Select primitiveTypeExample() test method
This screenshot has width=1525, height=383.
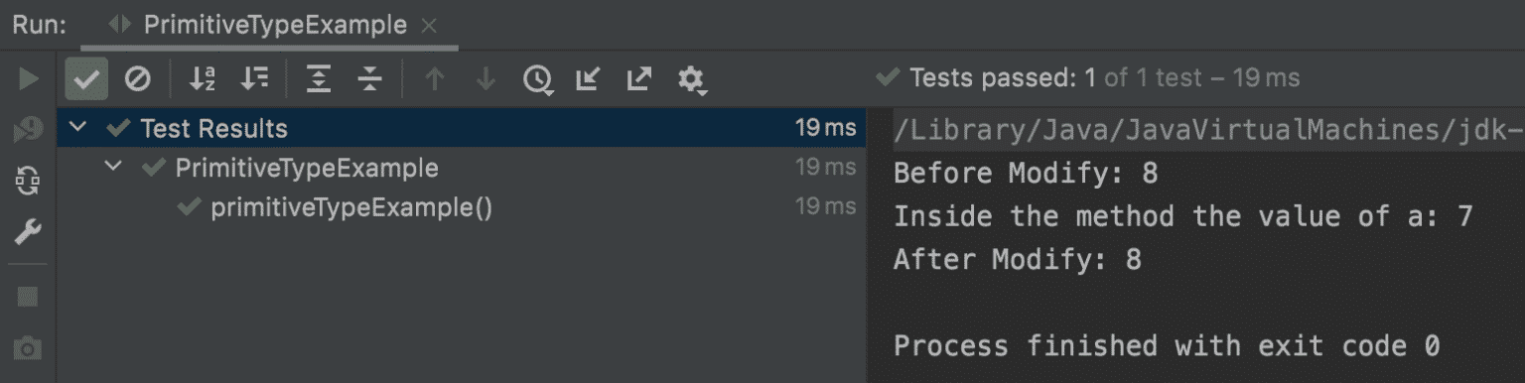(351, 207)
